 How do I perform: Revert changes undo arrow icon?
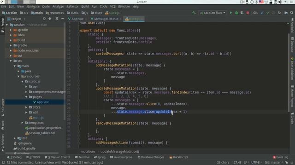[x=279, y=13]
